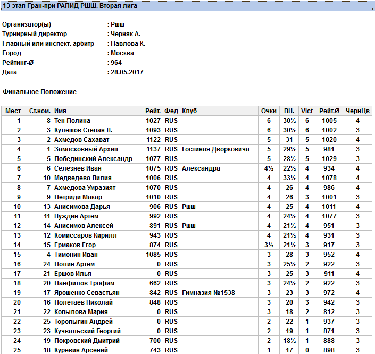The height and width of the screenshot is (354, 375).
Task: Click the 'ВН.' column header
Action: tap(289, 111)
